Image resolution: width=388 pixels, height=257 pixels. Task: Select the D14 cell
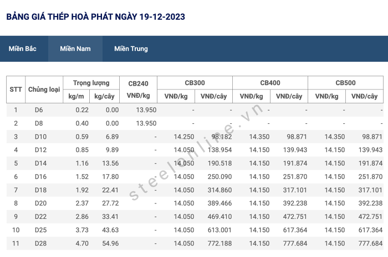tap(40, 163)
